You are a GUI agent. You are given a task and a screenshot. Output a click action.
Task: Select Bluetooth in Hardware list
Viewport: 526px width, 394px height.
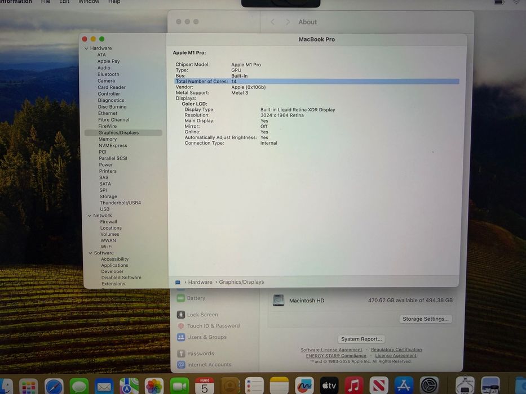point(108,74)
